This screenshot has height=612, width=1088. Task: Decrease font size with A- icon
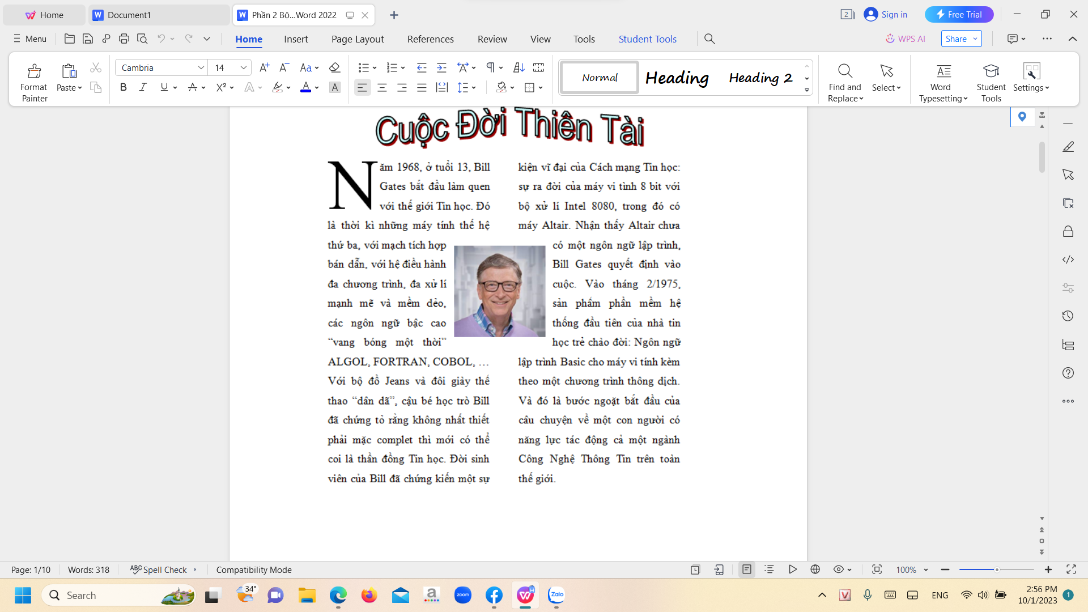coord(284,68)
